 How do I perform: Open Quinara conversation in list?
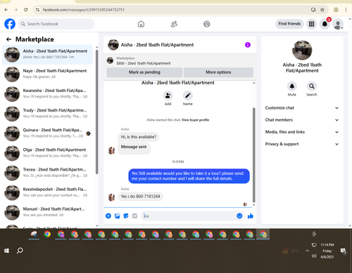(48, 133)
